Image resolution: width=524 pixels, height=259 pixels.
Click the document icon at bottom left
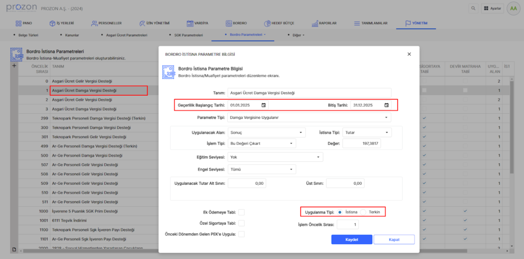tap(14, 249)
